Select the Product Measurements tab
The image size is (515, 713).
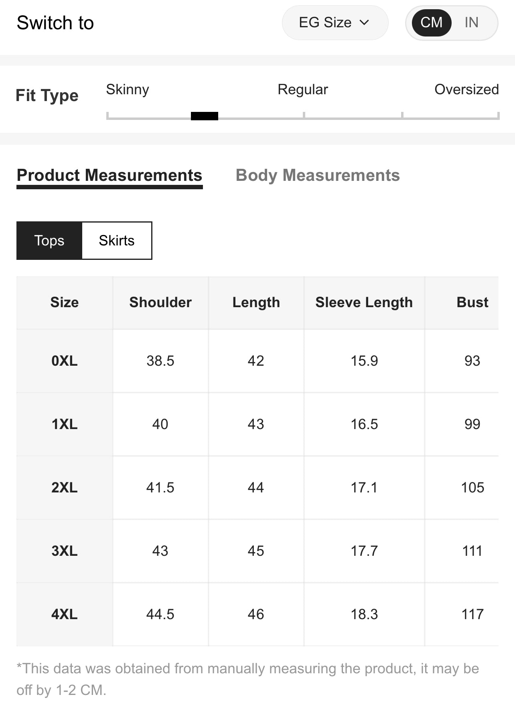pyautogui.click(x=109, y=176)
